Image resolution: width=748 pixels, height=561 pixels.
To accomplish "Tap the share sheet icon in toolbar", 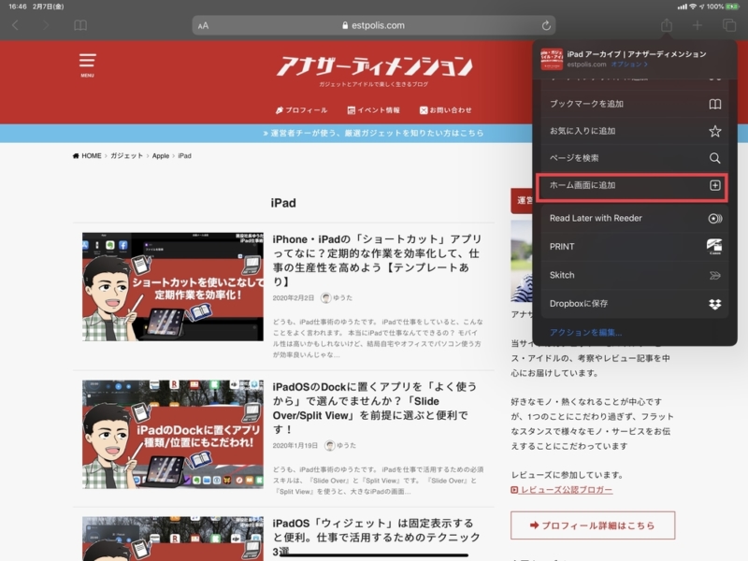I will point(667,25).
